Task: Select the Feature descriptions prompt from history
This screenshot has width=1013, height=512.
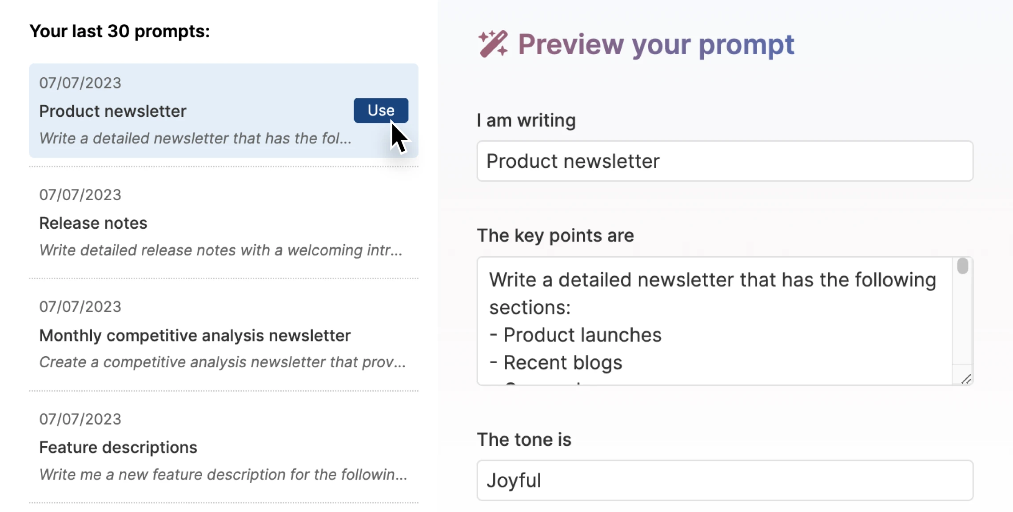Action: click(x=118, y=448)
